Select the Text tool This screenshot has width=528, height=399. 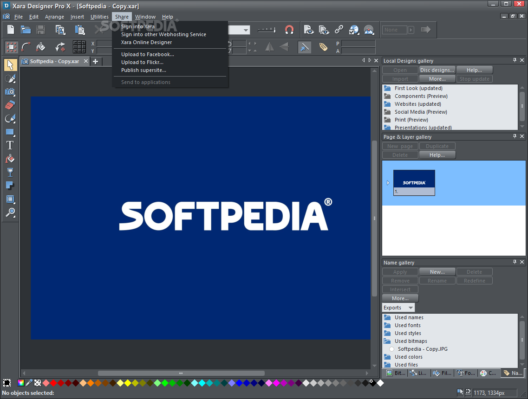pyautogui.click(x=10, y=145)
